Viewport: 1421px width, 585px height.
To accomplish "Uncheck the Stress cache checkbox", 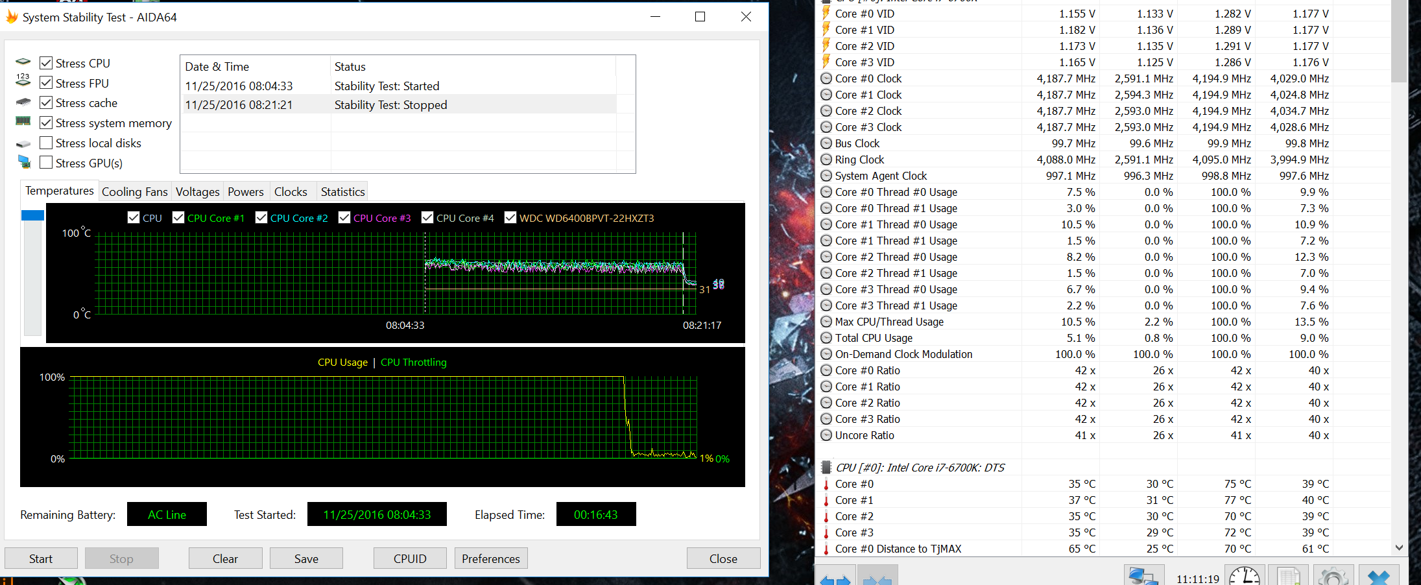I will (x=46, y=102).
